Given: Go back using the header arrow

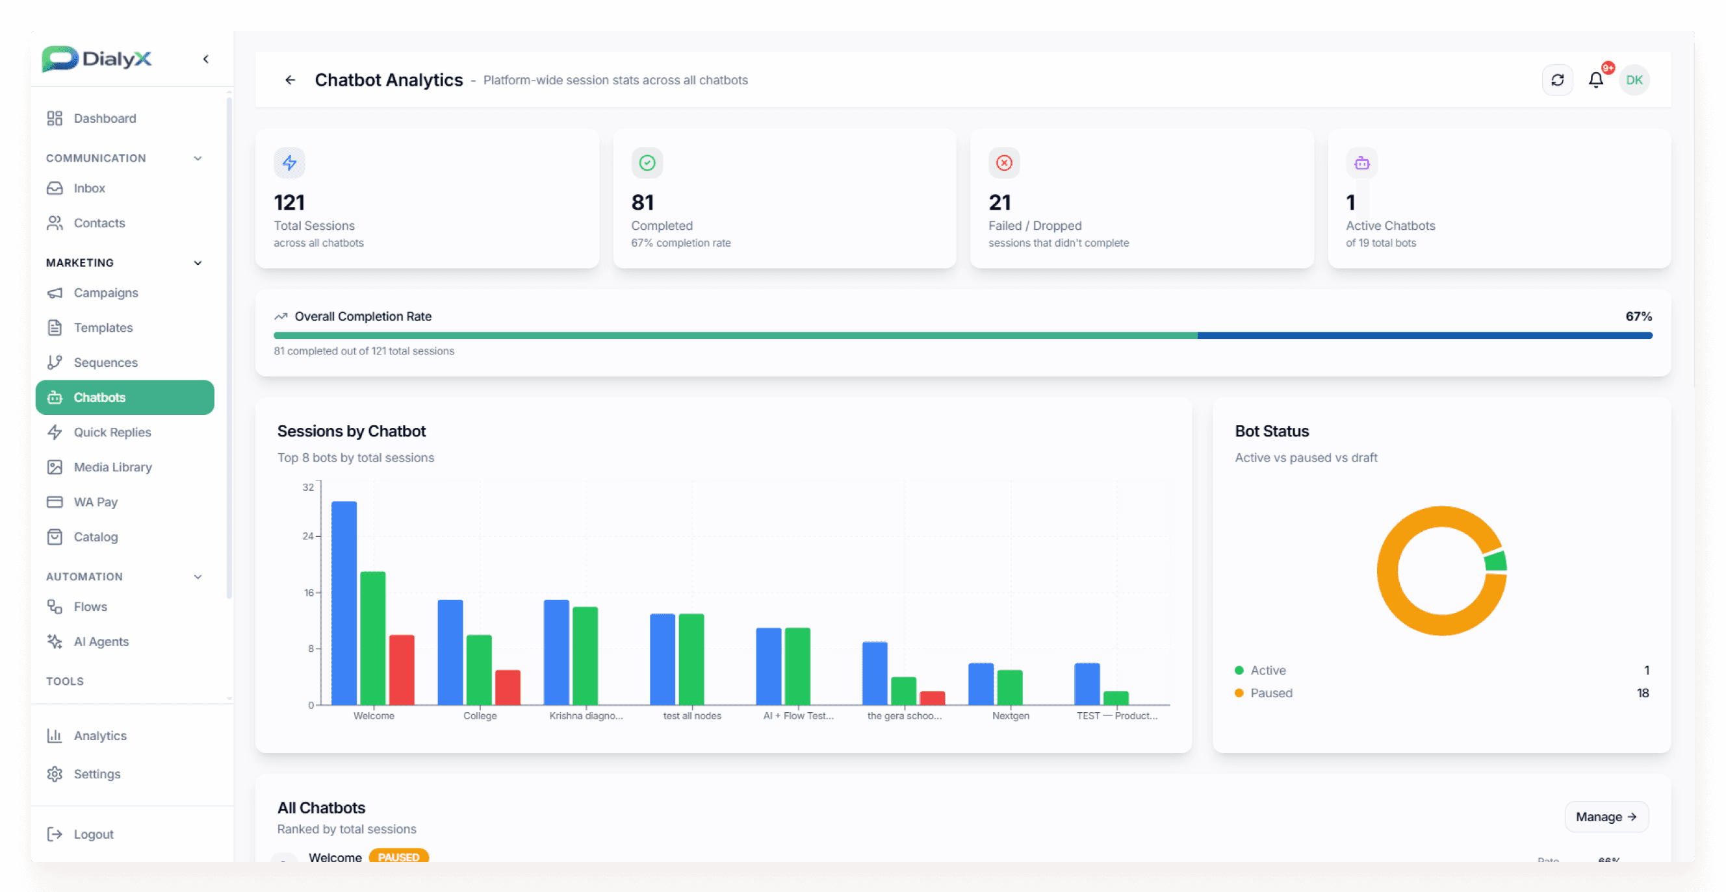Looking at the screenshot, I should 290,81.
